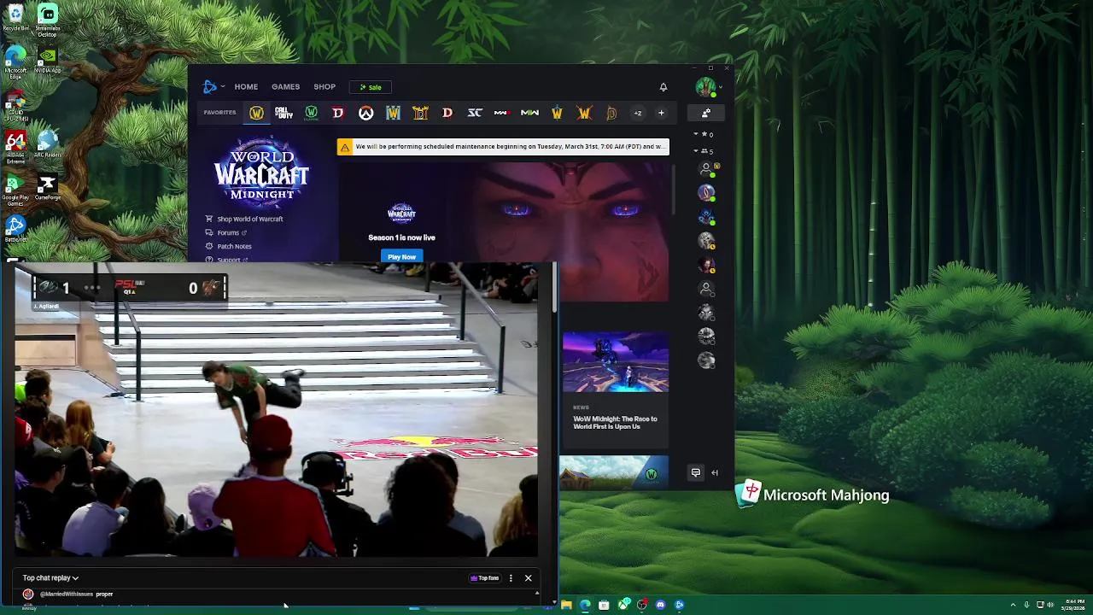Screen dimensions: 1093x615
Task: Select CurseForge desktop shortcut
Action: tap(48, 189)
